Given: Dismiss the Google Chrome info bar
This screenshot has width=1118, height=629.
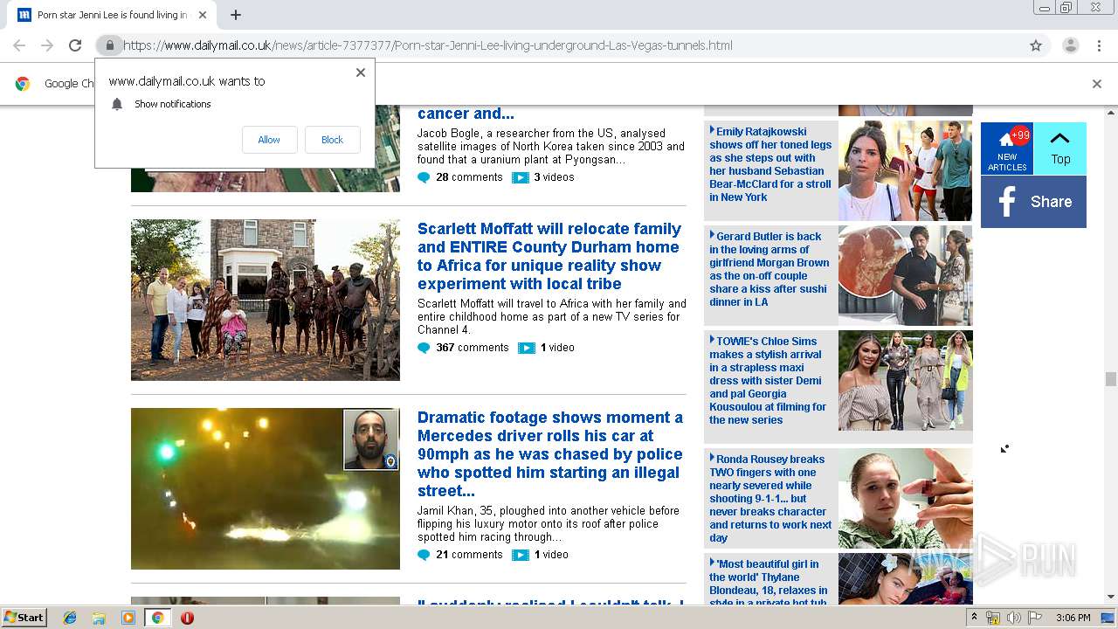Looking at the screenshot, I should coord(1097,84).
